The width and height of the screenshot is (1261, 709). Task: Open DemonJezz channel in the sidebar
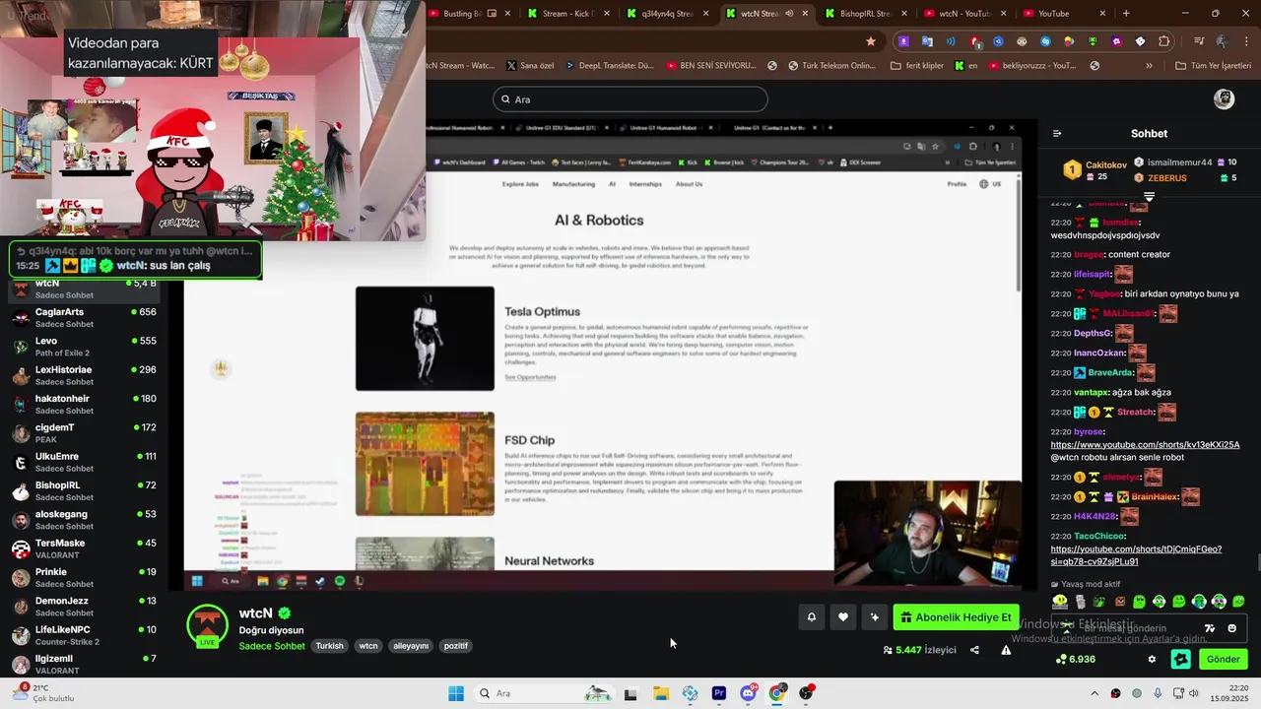[x=84, y=607]
